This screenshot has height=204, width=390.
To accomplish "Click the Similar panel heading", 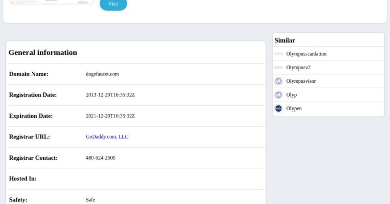I will 285,40.
